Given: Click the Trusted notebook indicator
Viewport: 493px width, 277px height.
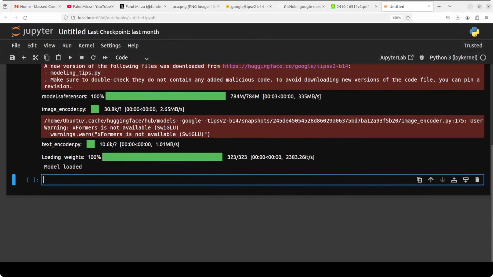Looking at the screenshot, I should click(x=473, y=45).
